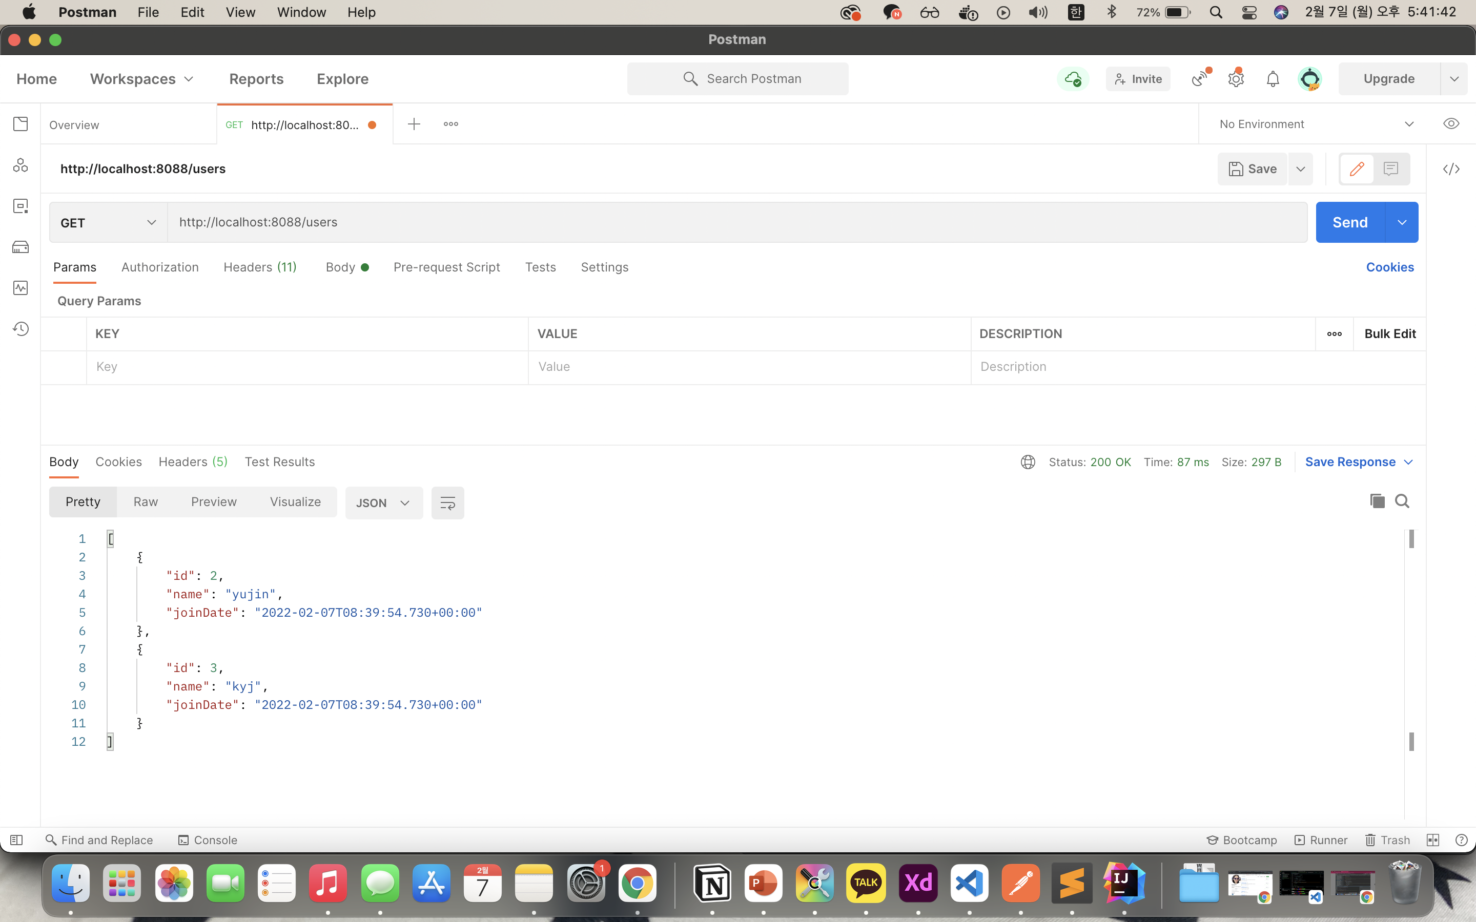Open the notifications bell icon

point(1273,79)
